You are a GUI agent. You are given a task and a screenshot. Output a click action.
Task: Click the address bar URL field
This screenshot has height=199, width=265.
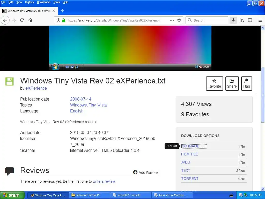coord(114,20)
